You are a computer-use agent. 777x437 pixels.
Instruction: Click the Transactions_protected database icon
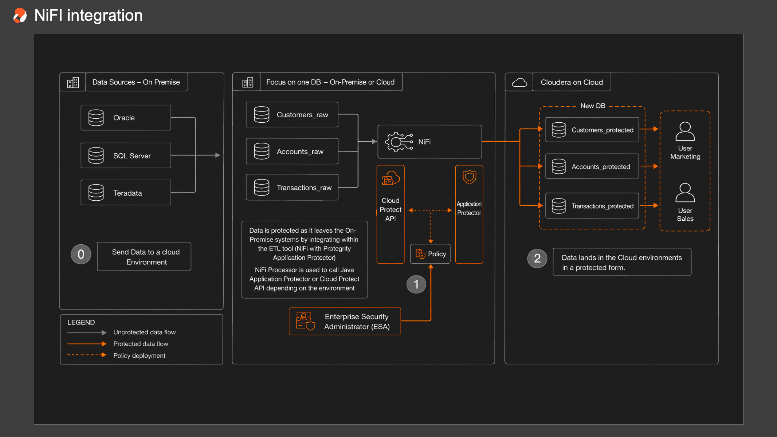point(559,206)
